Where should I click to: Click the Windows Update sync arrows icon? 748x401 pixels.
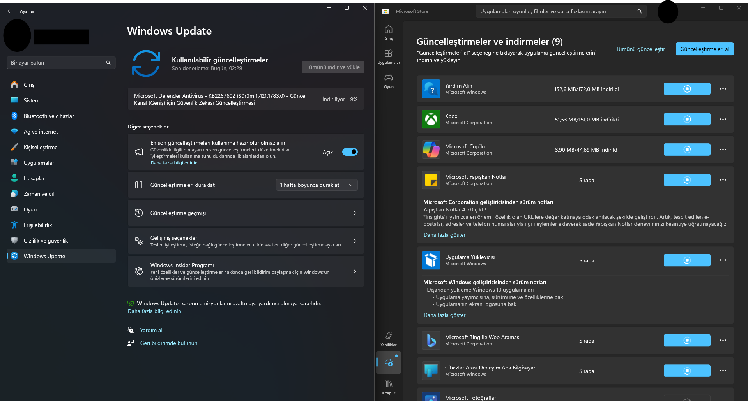click(x=146, y=63)
